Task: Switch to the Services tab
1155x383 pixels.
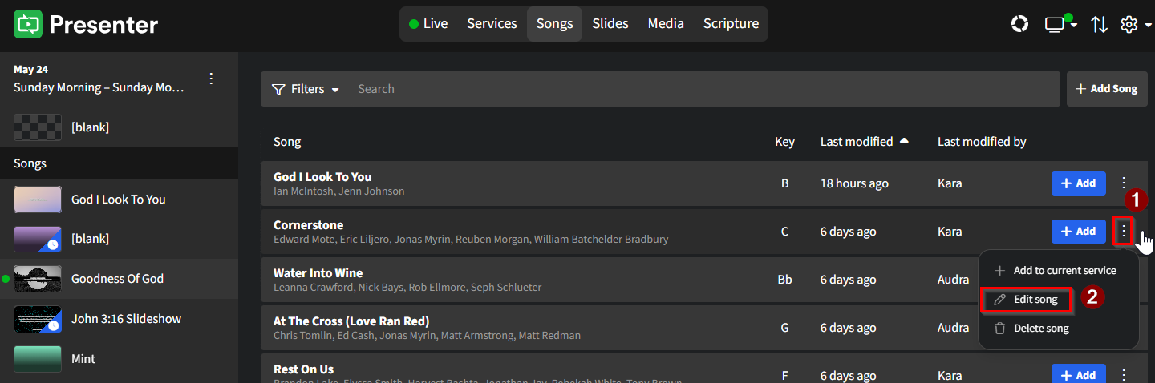Action: 492,24
